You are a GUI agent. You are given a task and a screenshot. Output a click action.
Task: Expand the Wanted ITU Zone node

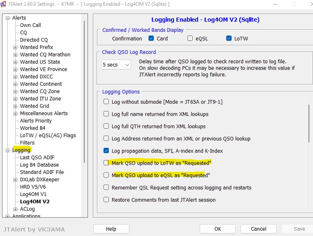15,99
